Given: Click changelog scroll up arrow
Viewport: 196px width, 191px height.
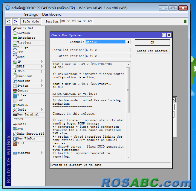Looking at the screenshot, I should coord(128,65).
